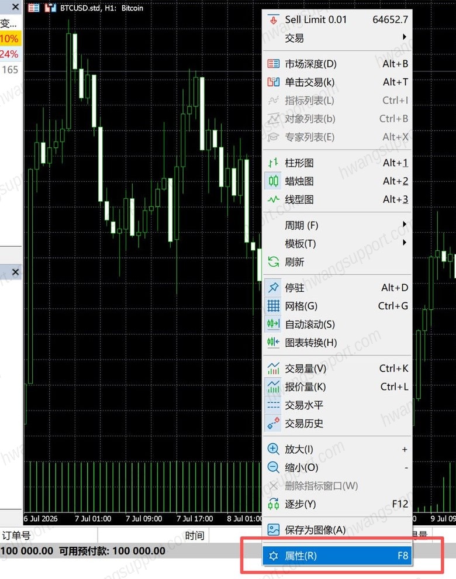Choose the 周期 (F) menu label
Image resolution: width=456 pixels, height=579 pixels.
[301, 225]
